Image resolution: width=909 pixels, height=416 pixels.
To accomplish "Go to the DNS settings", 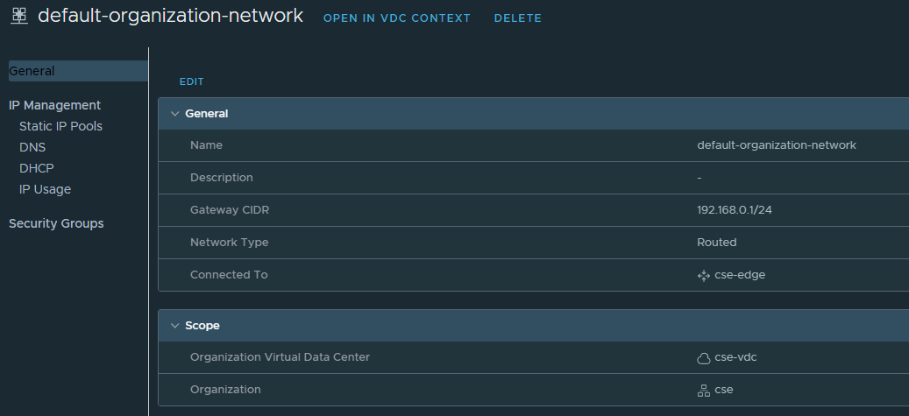I will (x=32, y=147).
